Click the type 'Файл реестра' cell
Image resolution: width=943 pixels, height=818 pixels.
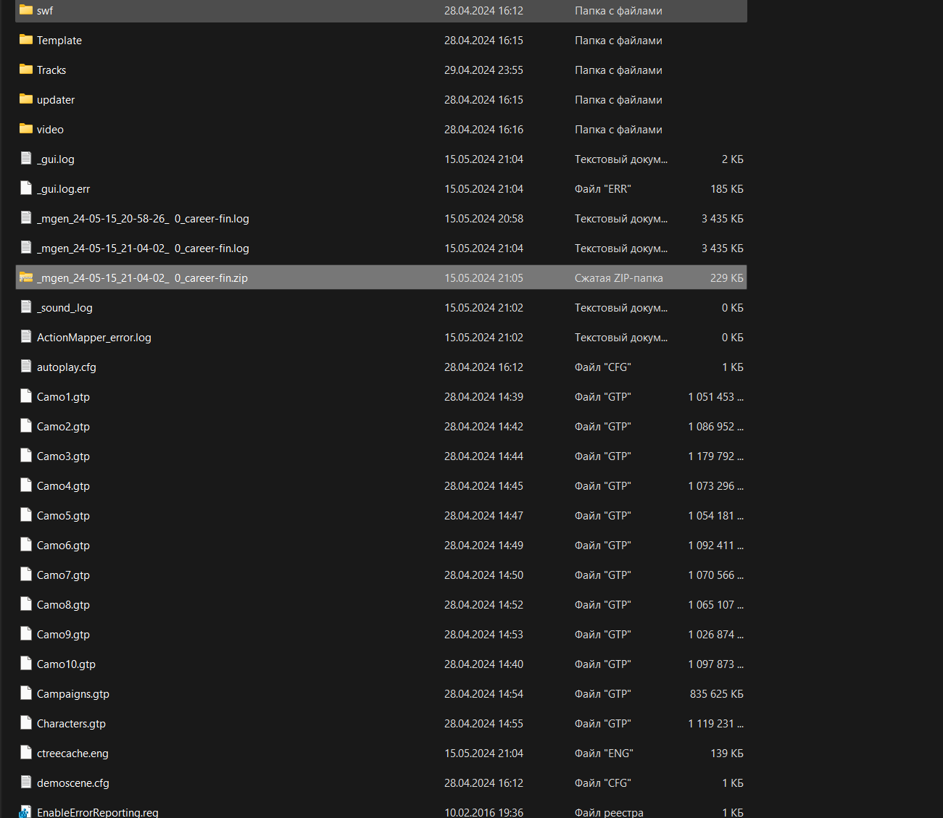(609, 812)
